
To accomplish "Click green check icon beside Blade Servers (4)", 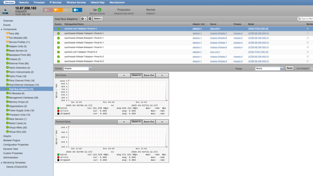I will [x=7, y=51].
